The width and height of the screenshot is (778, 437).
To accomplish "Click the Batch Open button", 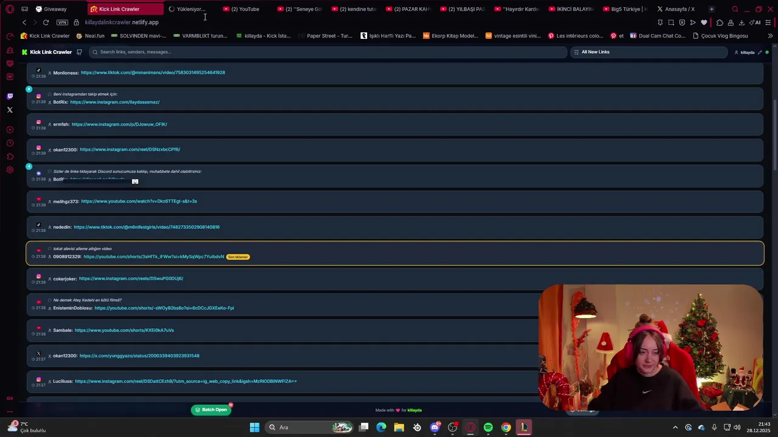I will tap(211, 410).
